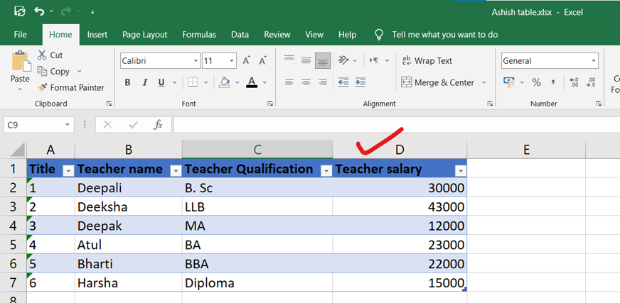Toggle Wrap Text option
Viewport: 620px width, 303px height.
427,61
